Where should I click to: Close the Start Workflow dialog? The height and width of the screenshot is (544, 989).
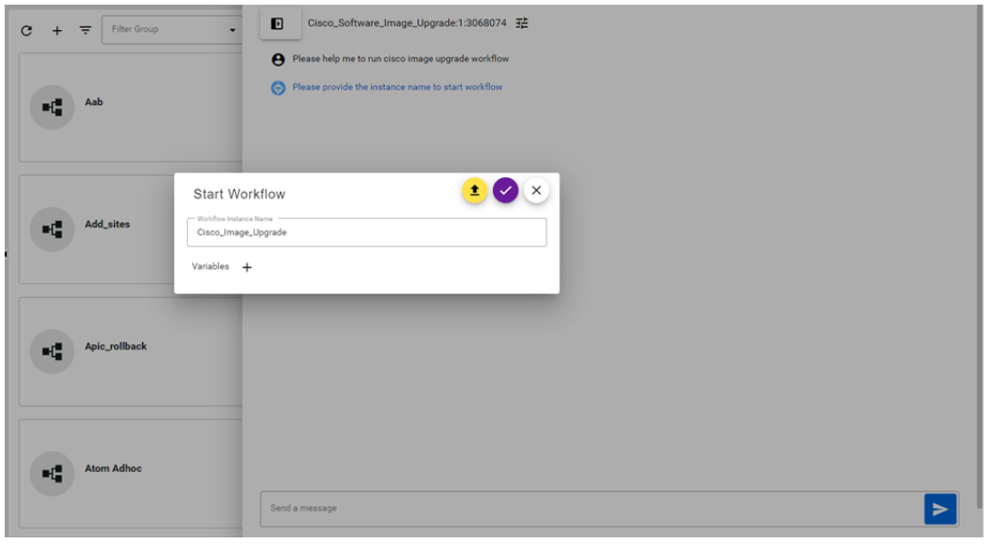[x=536, y=190]
